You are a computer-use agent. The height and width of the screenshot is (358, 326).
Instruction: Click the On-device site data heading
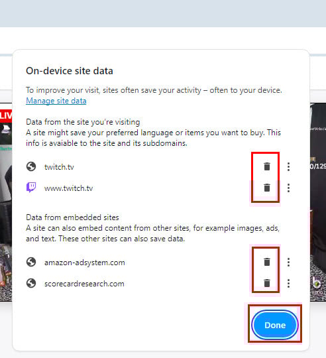[x=70, y=71]
